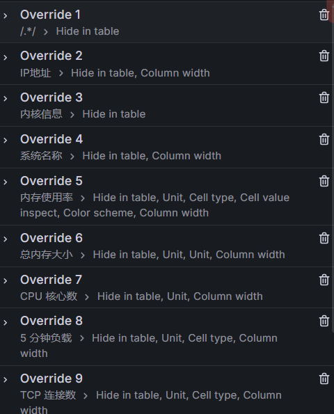Remove Override 3 via trash icon
Screen dimensions: 334x414
click(x=324, y=97)
